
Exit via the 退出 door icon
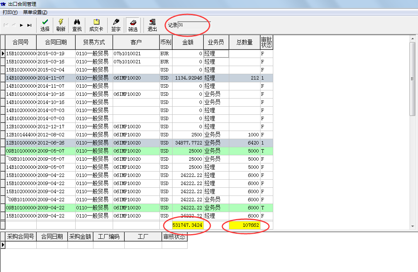click(152, 25)
